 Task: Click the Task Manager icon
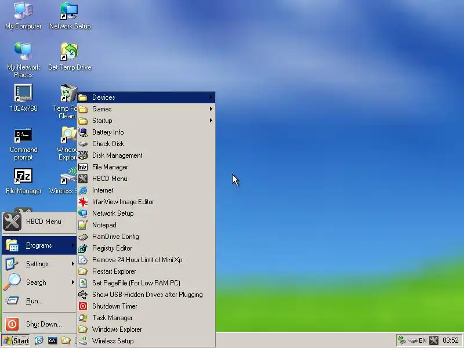83,318
